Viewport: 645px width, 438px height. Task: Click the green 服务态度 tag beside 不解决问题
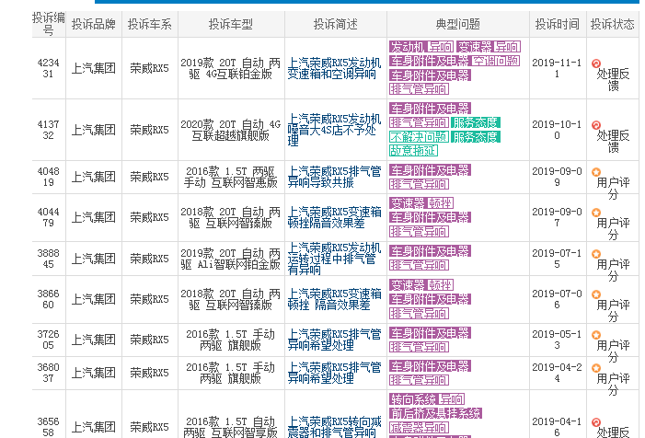476,136
